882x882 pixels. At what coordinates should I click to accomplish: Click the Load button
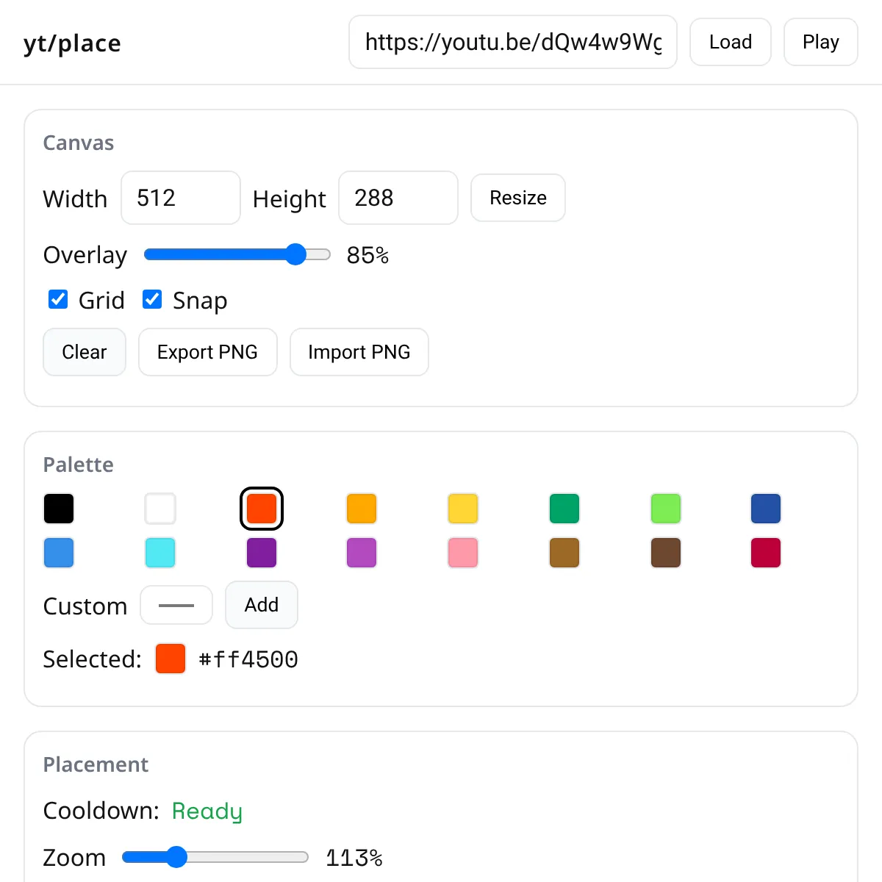[x=730, y=42]
